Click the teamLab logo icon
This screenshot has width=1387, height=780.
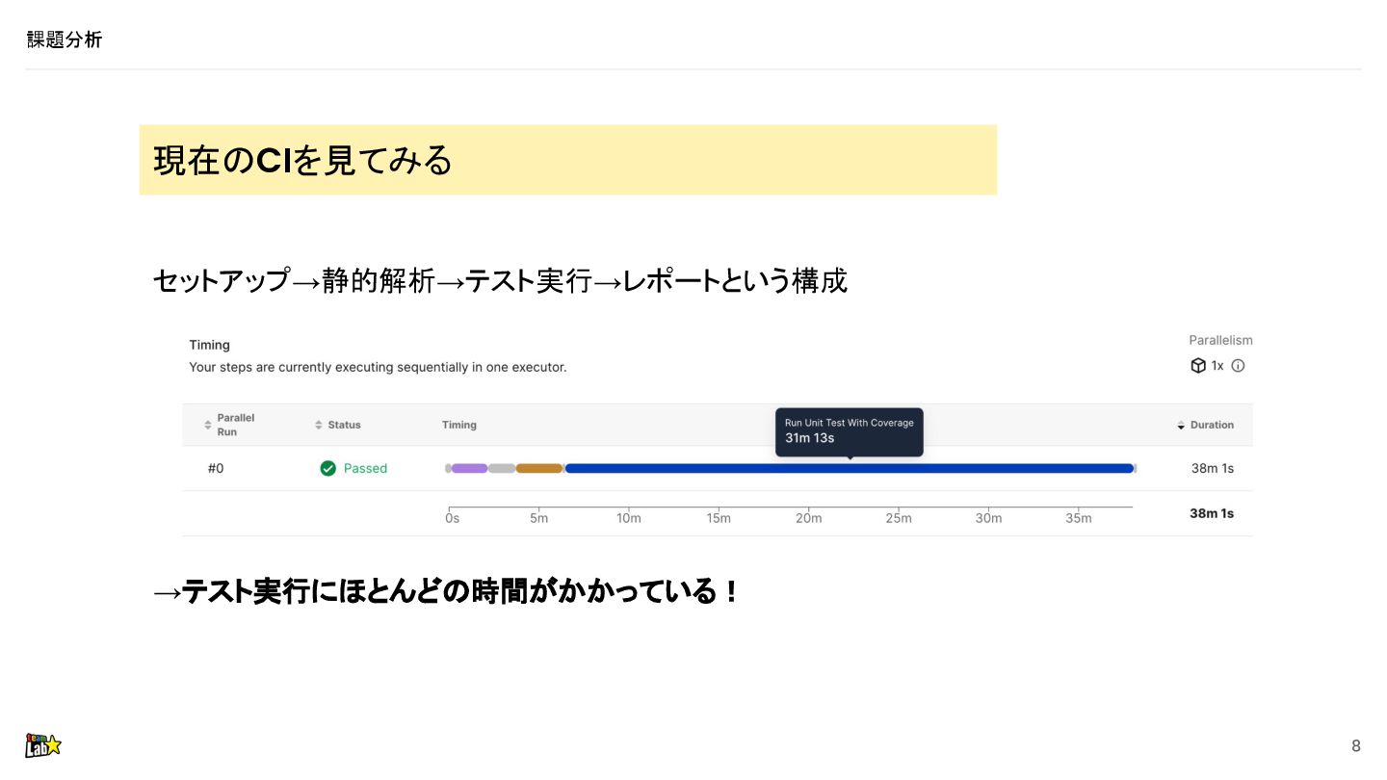coord(43,744)
